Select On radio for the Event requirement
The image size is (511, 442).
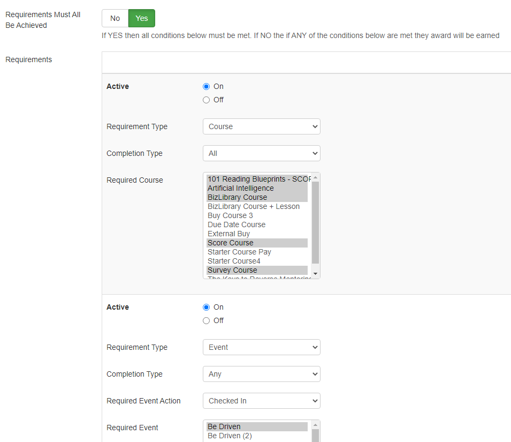pyautogui.click(x=207, y=307)
